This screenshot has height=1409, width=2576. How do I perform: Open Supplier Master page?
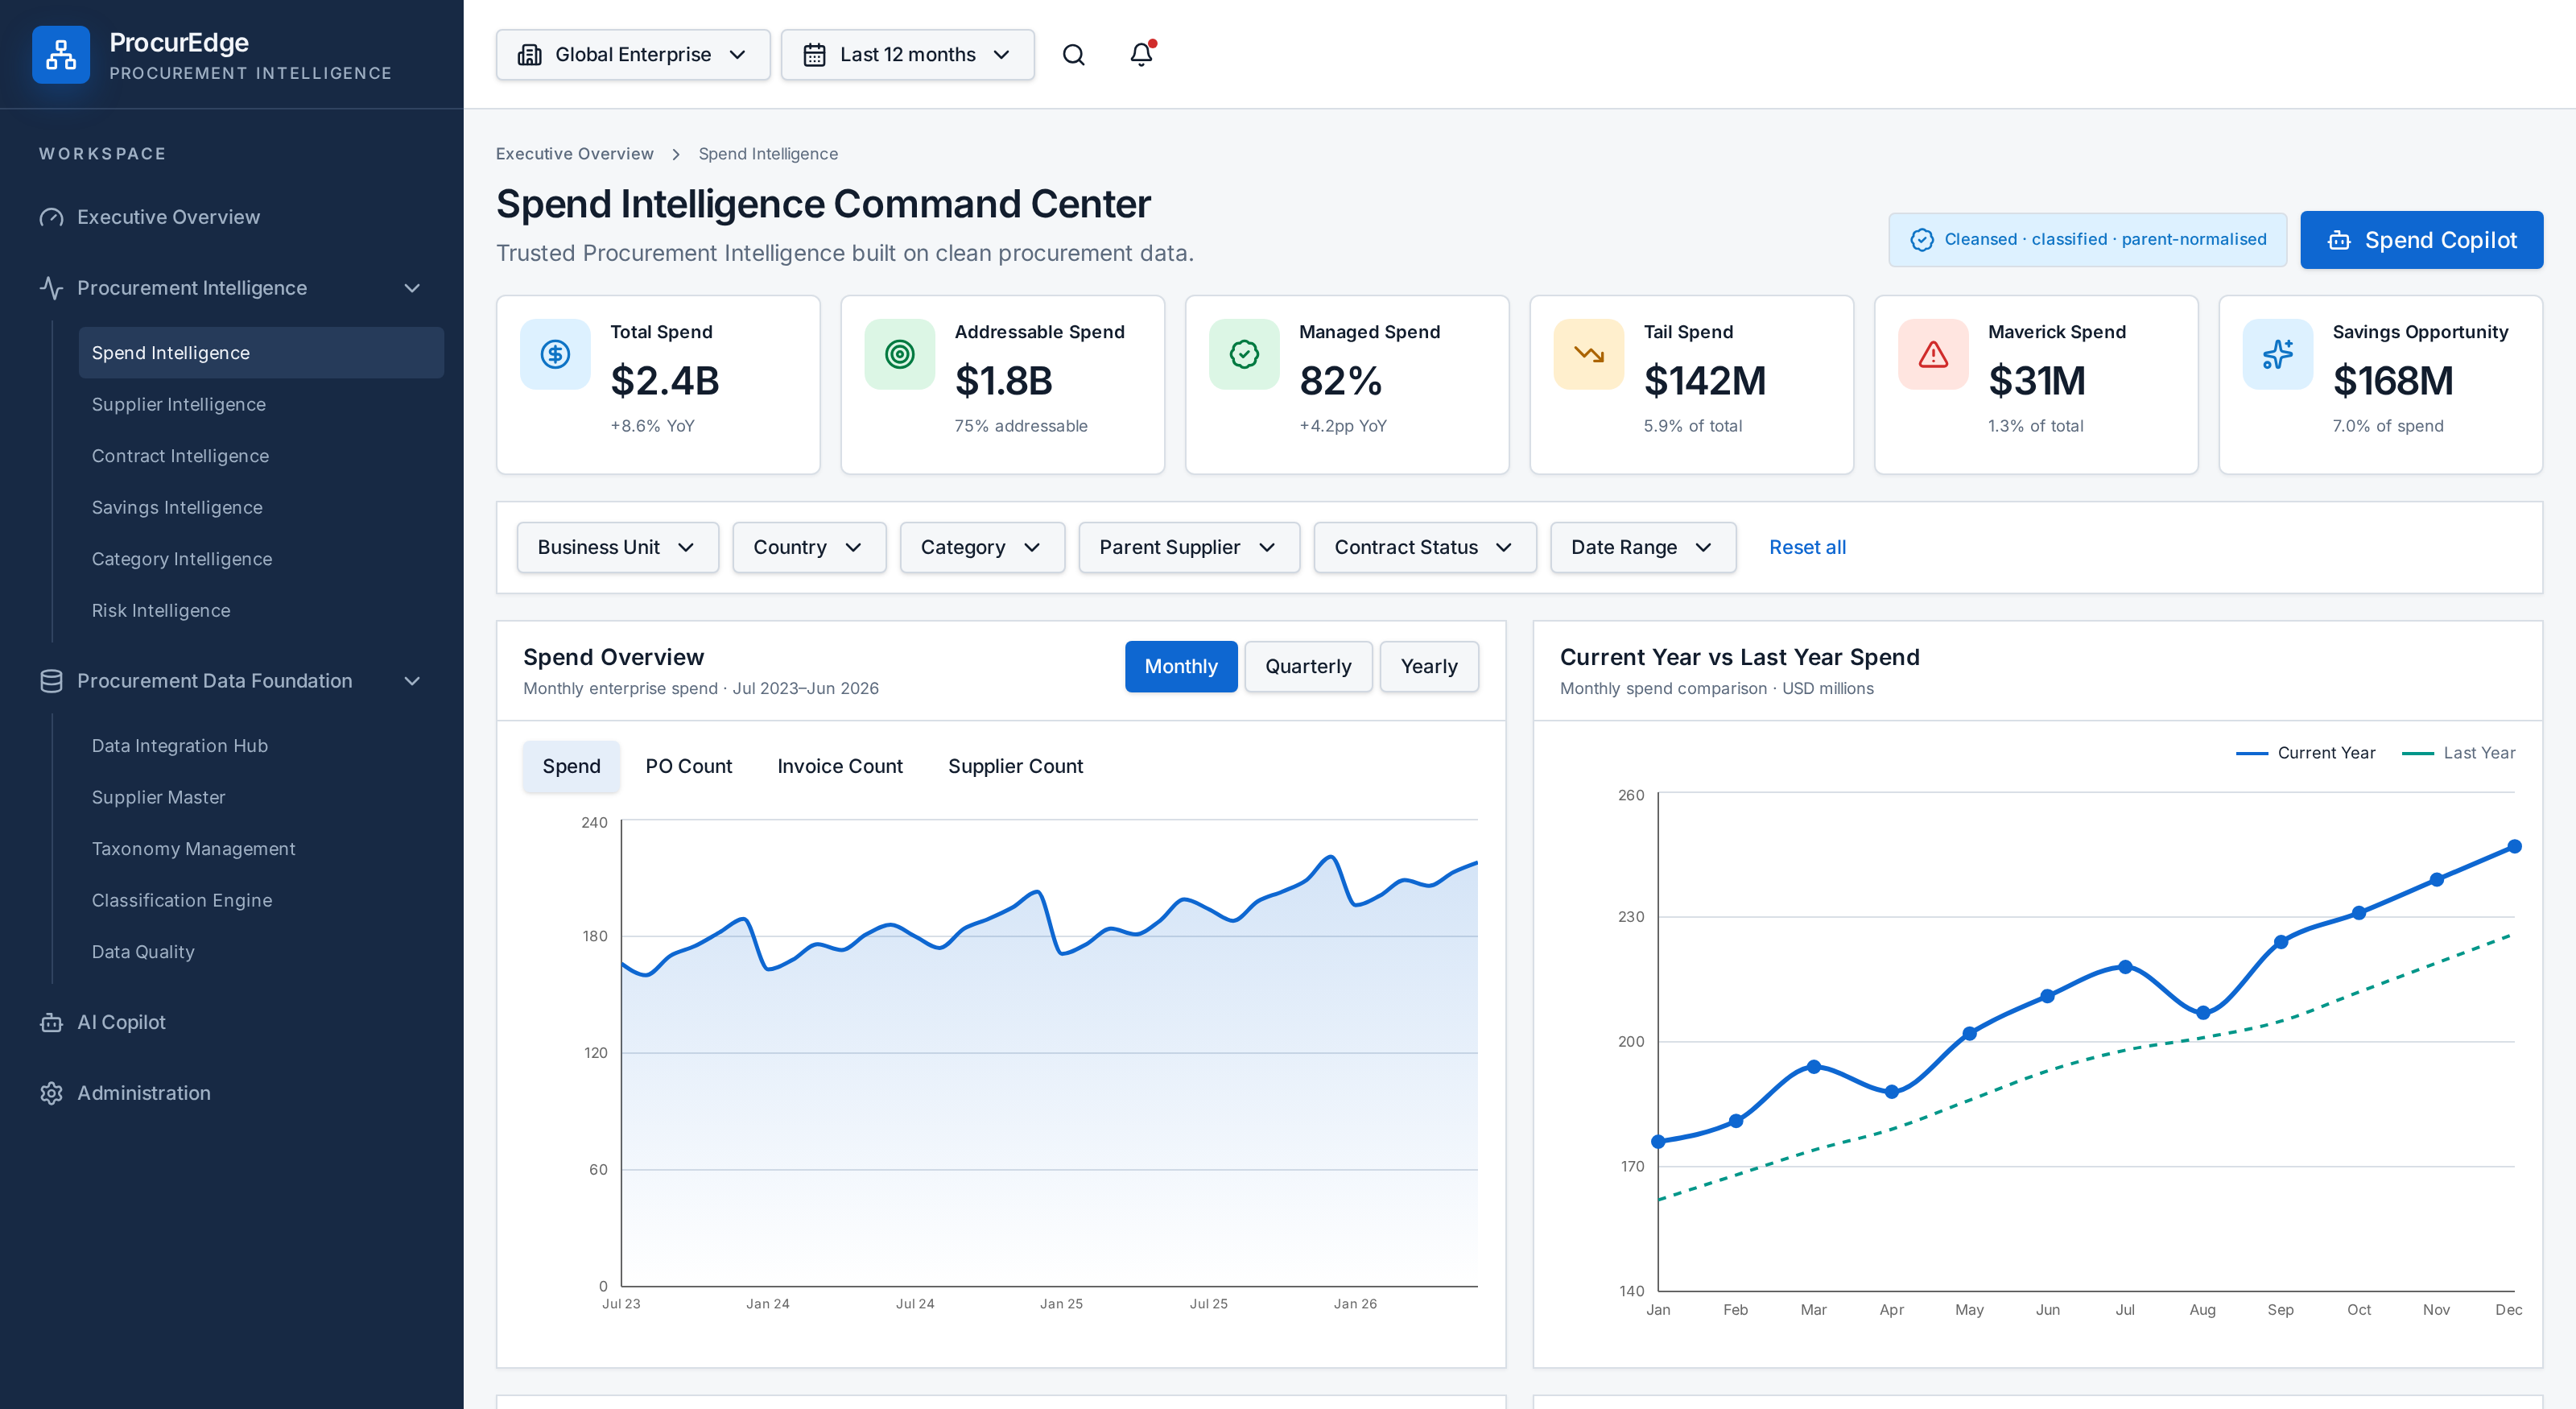(261, 797)
